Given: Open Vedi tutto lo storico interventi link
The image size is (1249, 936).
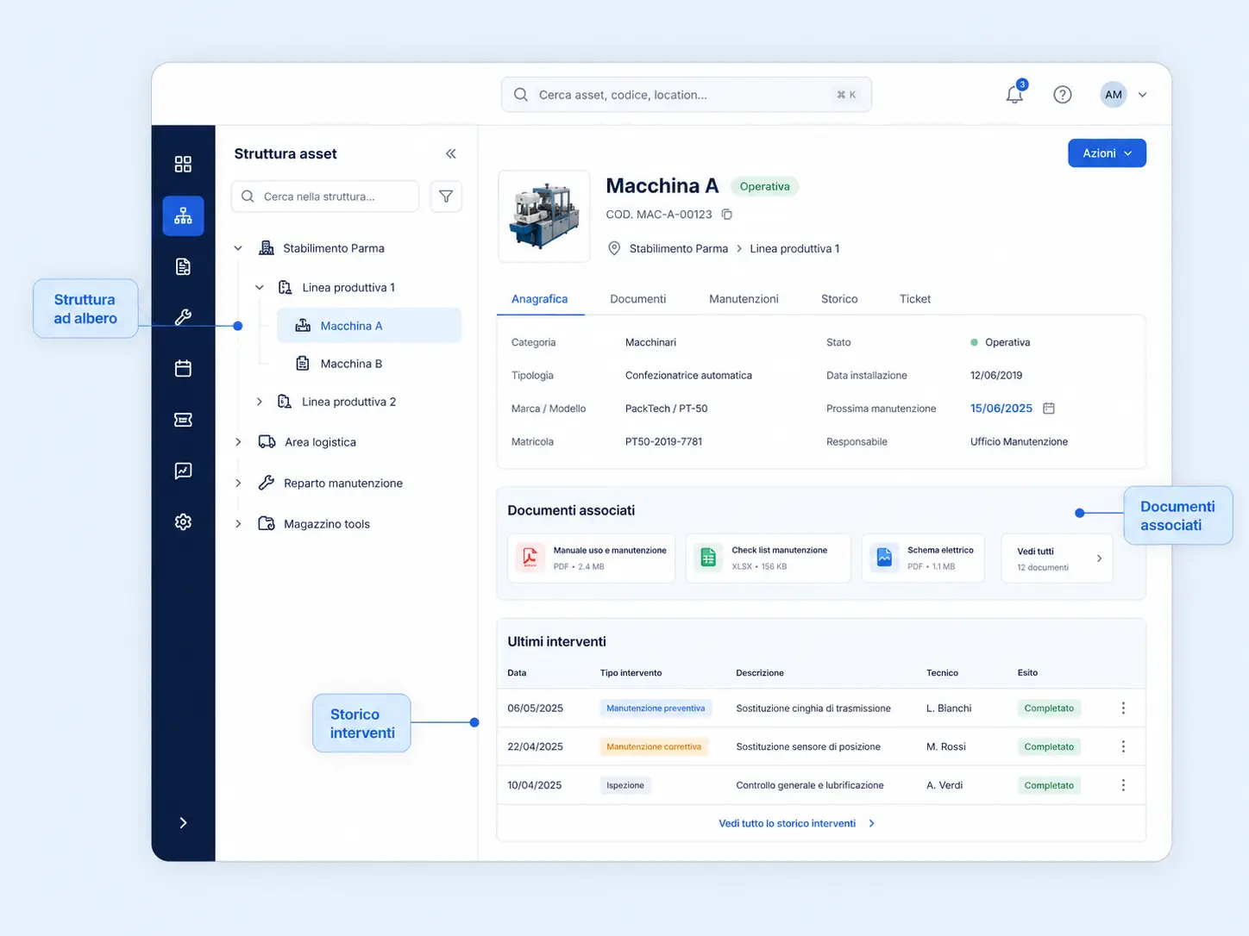Looking at the screenshot, I should (796, 823).
